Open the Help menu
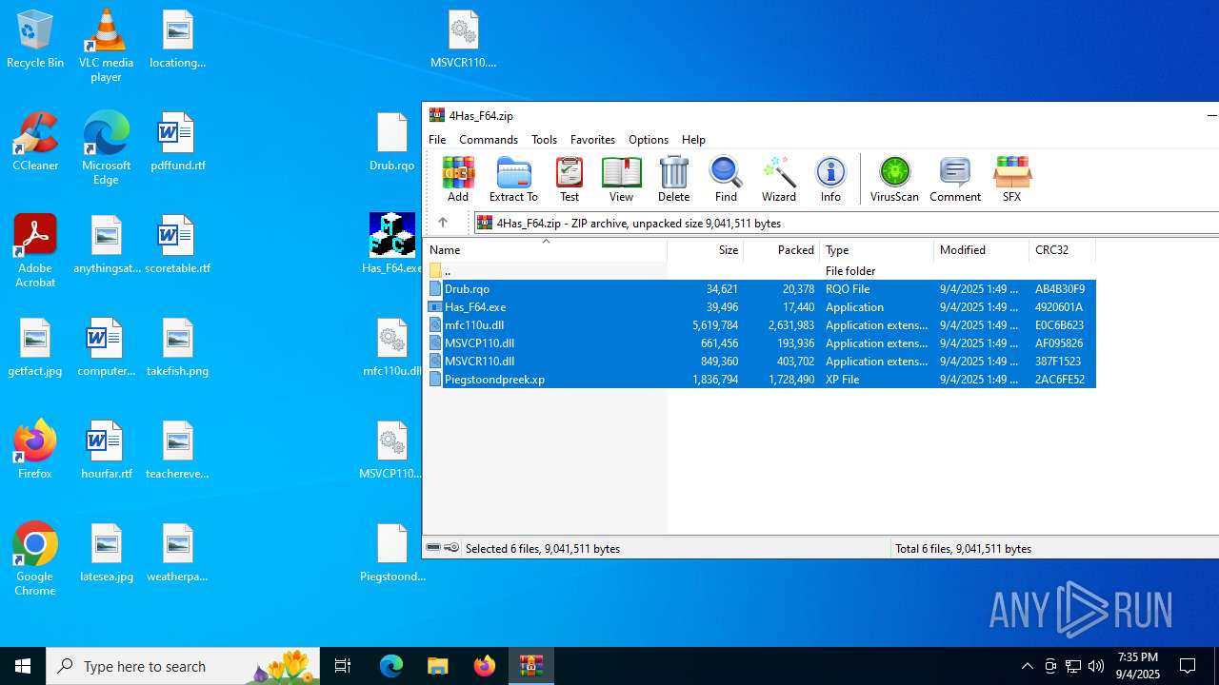The image size is (1219, 685). [x=693, y=139]
